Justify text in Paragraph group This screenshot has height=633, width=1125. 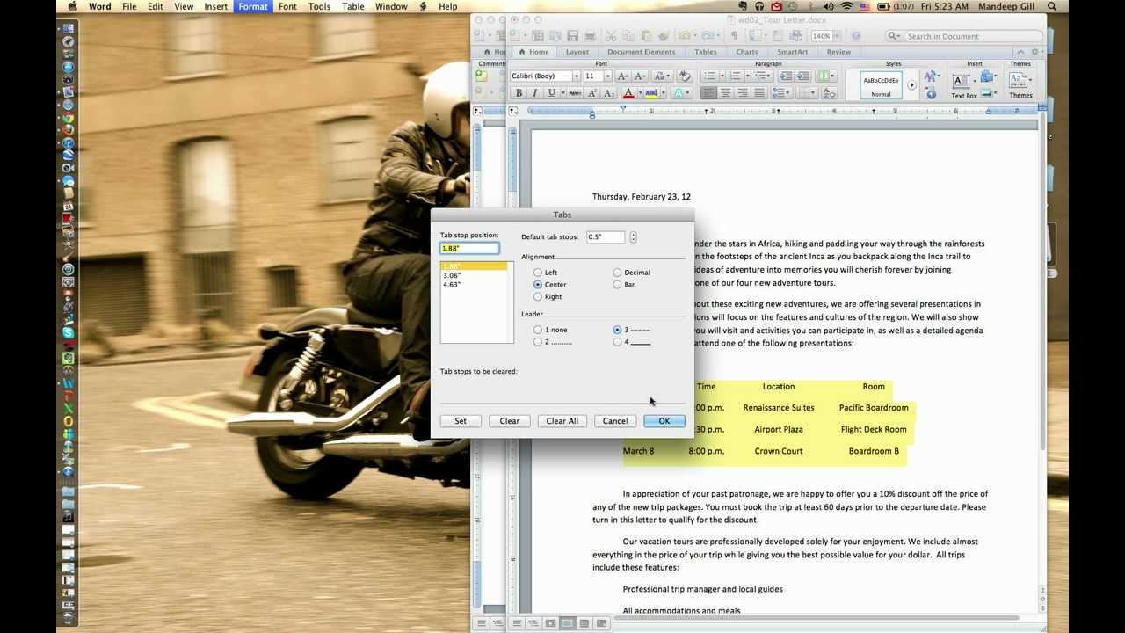758,93
